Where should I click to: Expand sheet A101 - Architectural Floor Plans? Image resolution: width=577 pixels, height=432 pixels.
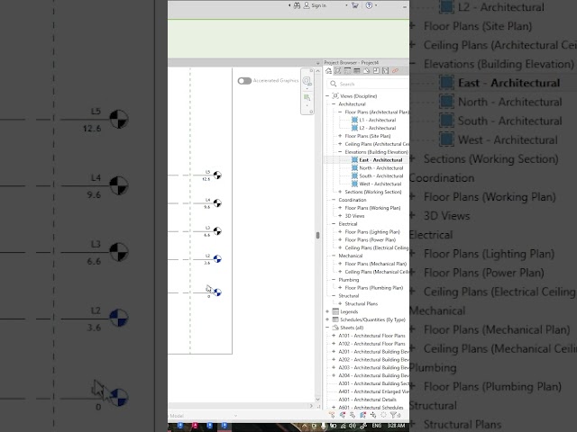pos(334,336)
